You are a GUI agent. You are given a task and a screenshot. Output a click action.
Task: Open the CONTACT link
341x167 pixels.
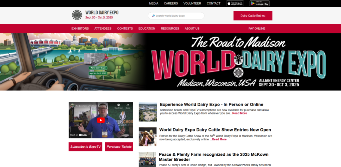point(213,3)
